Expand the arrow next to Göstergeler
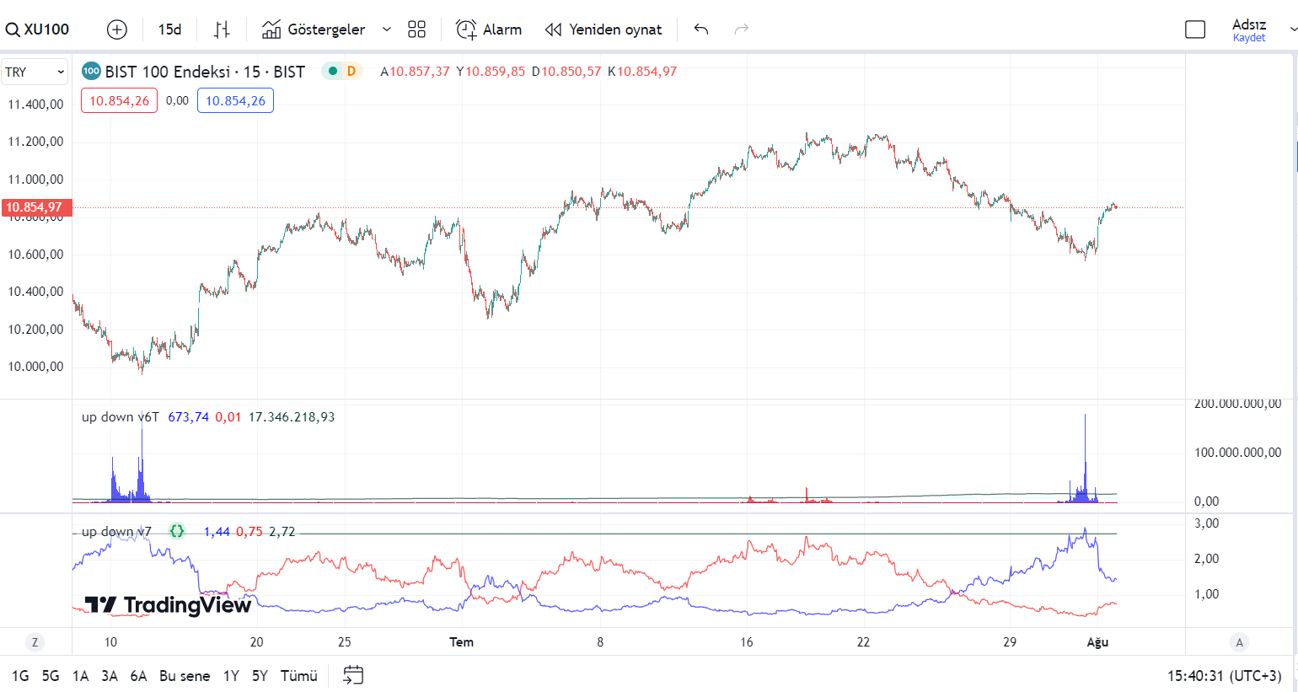Screen dimensions: 1298x692 [387, 30]
